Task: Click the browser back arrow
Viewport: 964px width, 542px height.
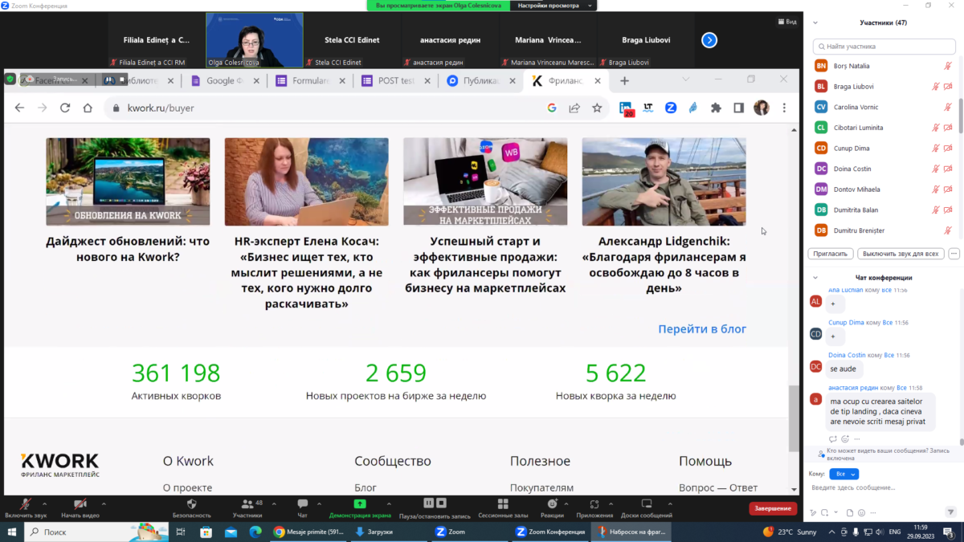Action: (20, 108)
